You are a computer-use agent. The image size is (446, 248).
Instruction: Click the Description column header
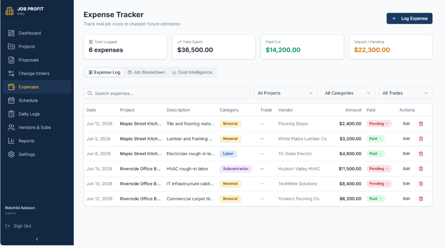pos(178,110)
